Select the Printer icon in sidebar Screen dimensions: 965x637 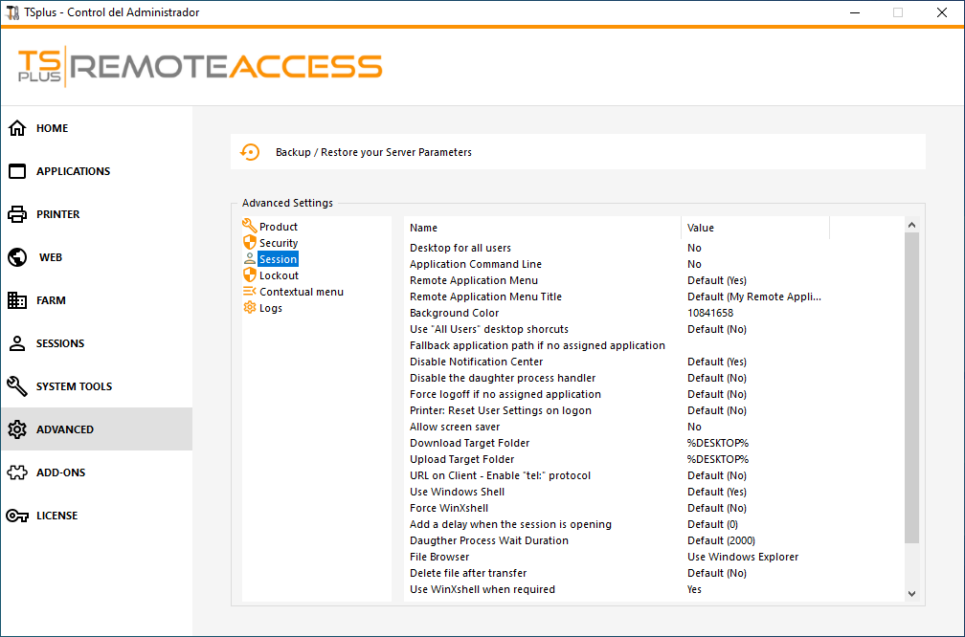(17, 214)
